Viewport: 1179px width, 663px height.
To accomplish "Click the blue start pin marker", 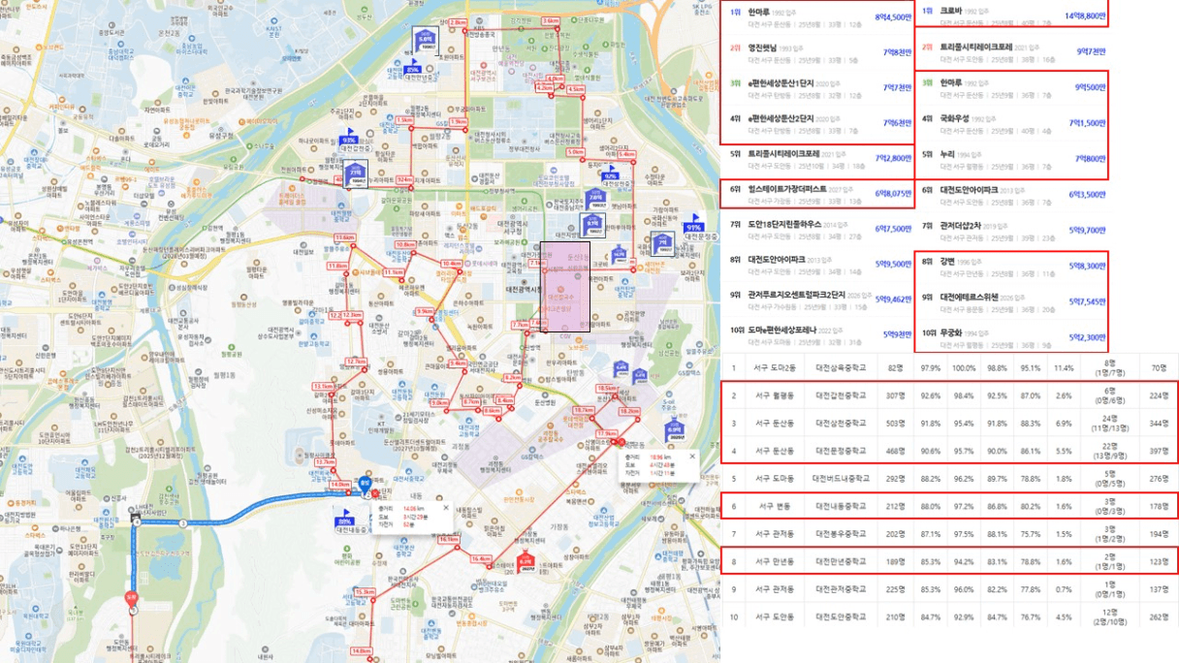I will (364, 481).
